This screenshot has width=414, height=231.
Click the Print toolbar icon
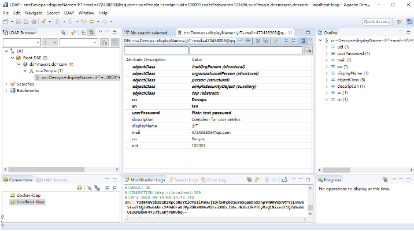[x=26, y=21]
